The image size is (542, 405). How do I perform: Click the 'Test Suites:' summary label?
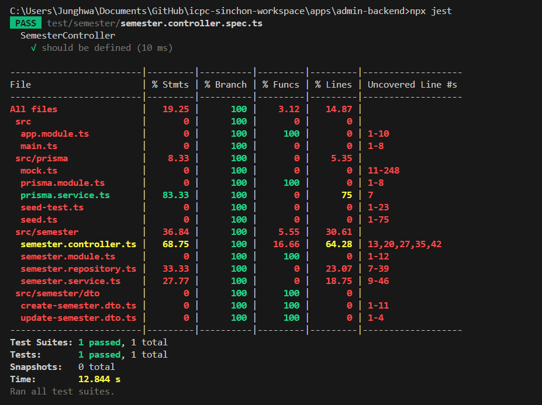click(x=41, y=342)
